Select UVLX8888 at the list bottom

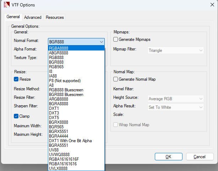58,169
